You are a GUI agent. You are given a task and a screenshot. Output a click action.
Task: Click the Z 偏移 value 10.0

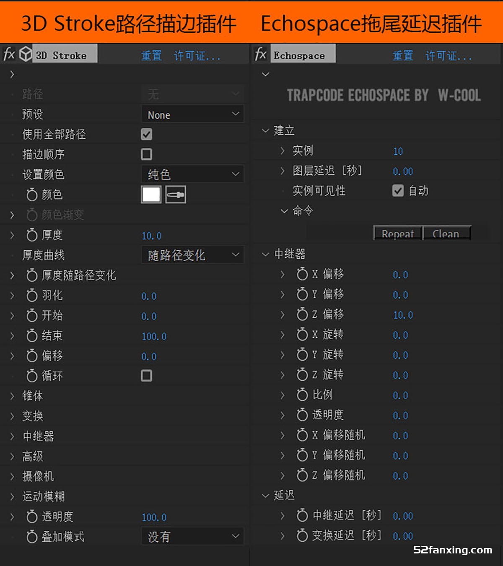403,315
